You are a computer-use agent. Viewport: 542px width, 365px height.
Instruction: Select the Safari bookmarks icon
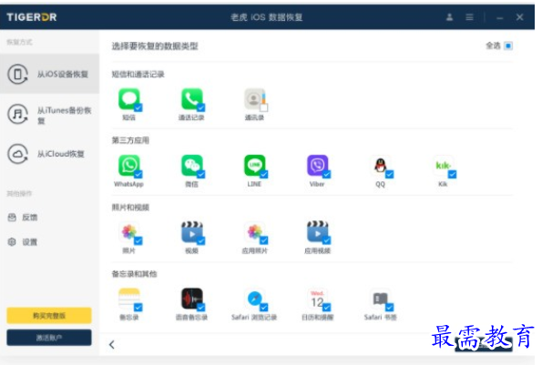(381, 299)
